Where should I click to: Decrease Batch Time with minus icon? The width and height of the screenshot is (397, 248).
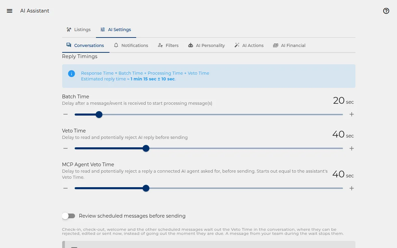tap(65, 114)
